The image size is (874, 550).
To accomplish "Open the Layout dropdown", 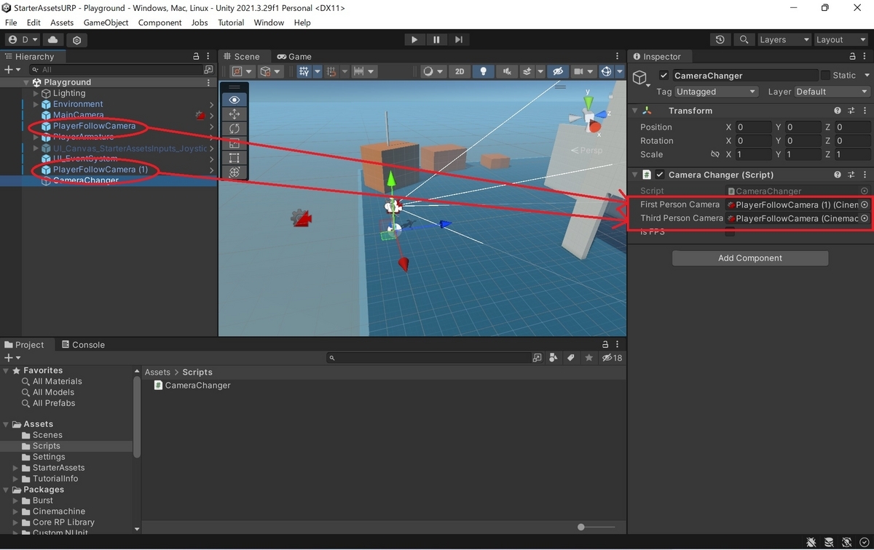I will 840,39.
